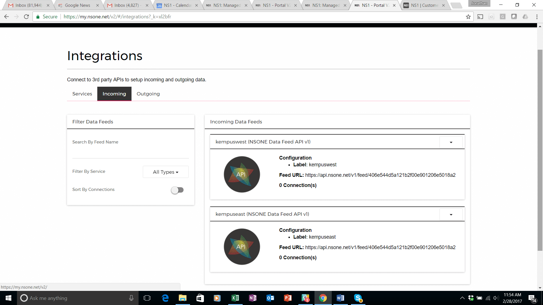Toggle the Sort By Connections switch
543x305 pixels.
tap(177, 190)
